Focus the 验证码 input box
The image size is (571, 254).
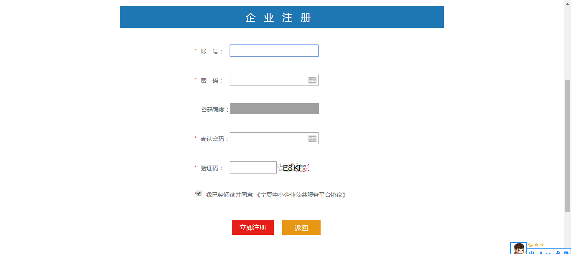253,168
